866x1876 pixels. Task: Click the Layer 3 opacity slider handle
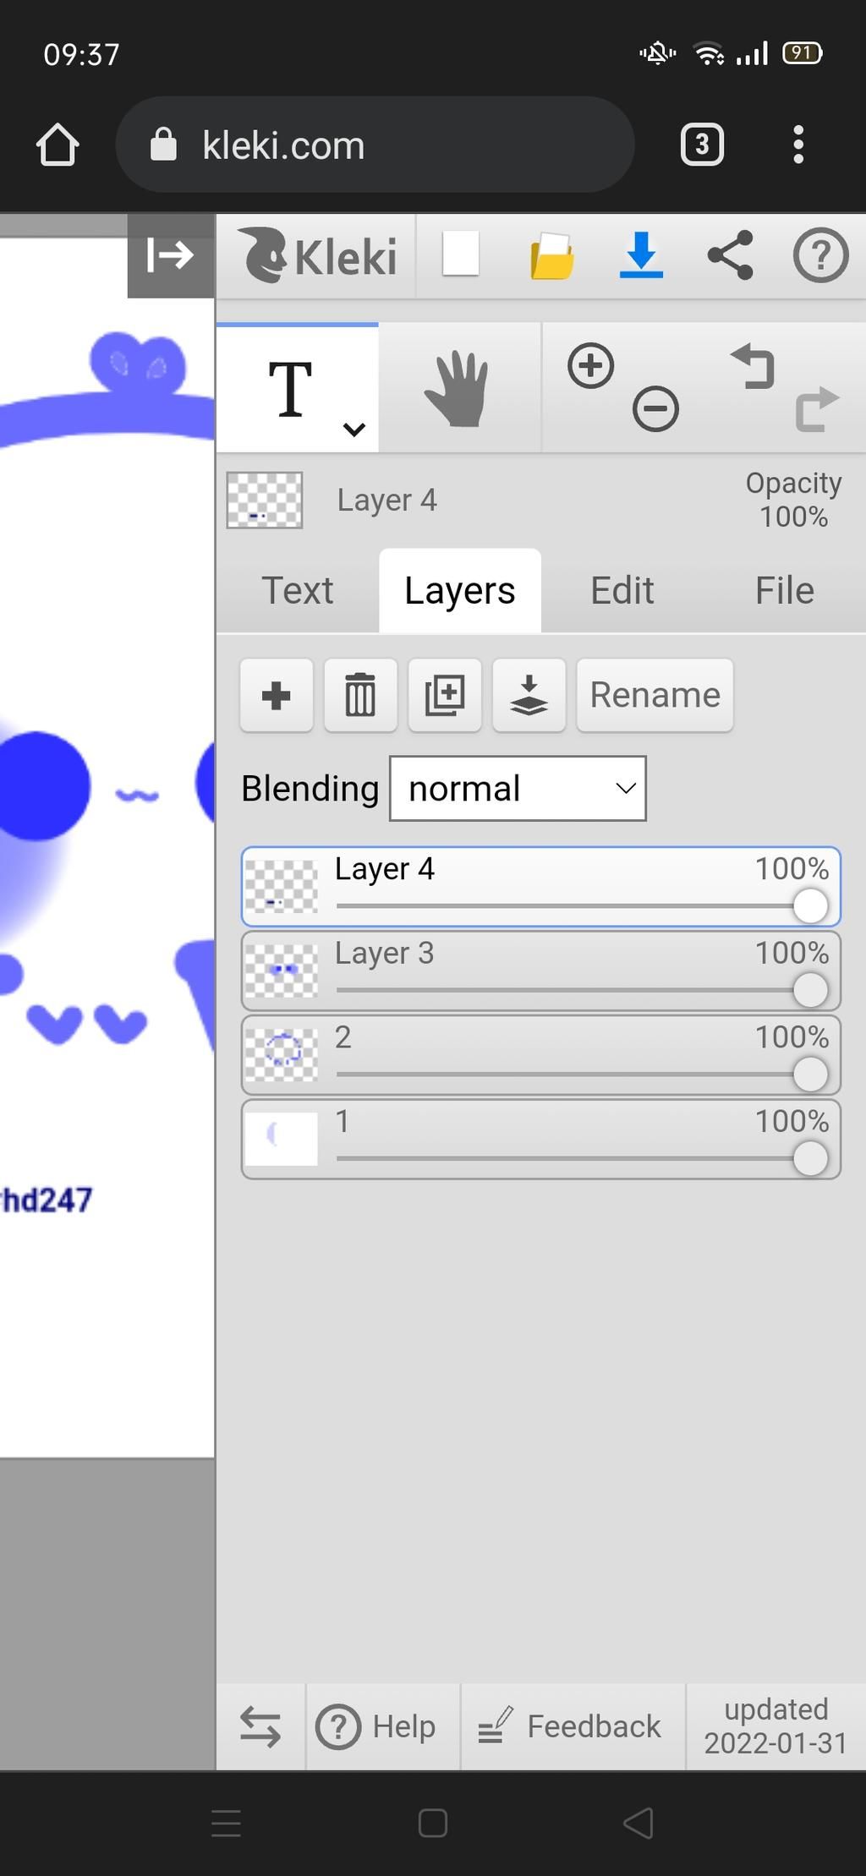[810, 990]
